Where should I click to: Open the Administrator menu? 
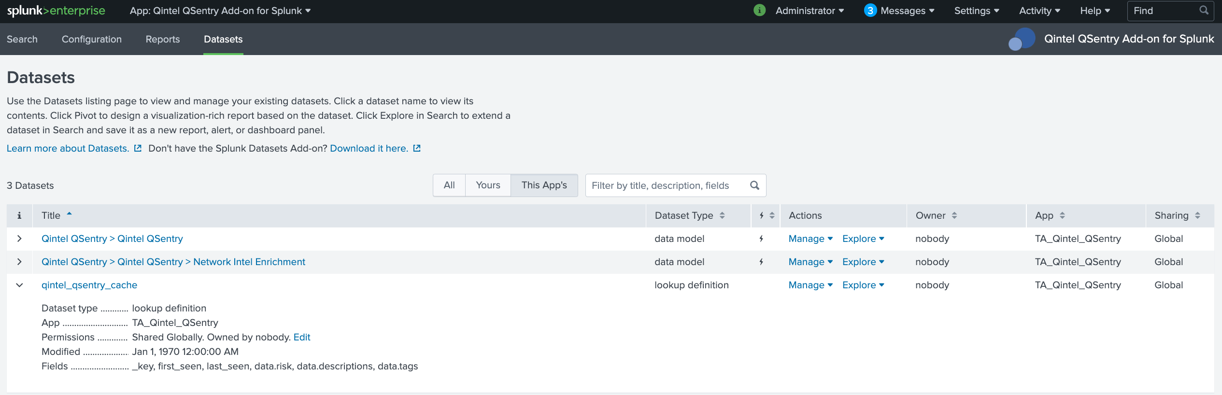(x=810, y=11)
